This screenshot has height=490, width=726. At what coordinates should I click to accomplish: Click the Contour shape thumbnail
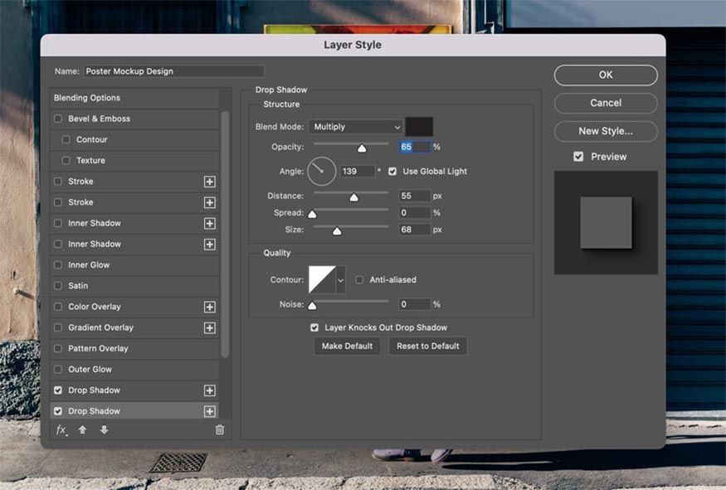click(322, 279)
